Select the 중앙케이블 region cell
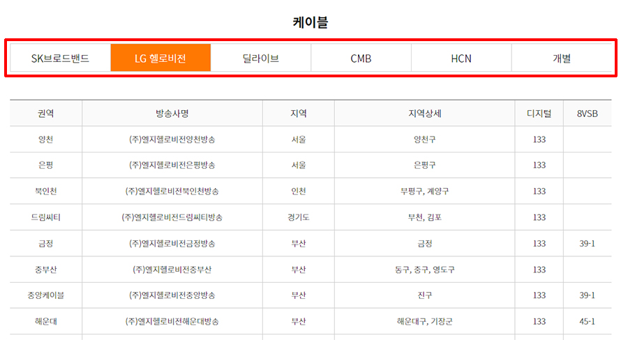 click(x=46, y=295)
